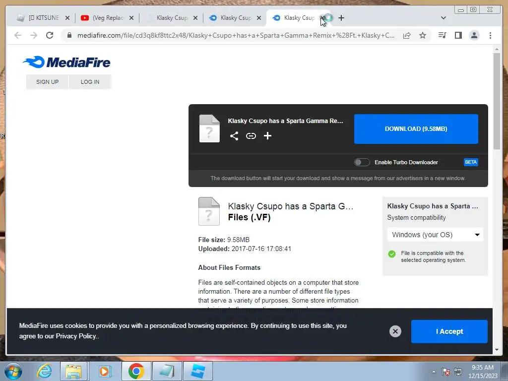The width and height of the screenshot is (508, 381).
Task: Click the scrollbar down arrow
Action: pos(497,350)
